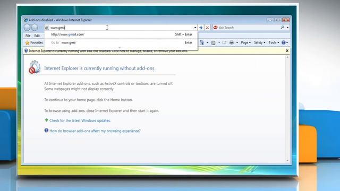Expand the address bar history dropdown
Viewport: 340px width, 191px height.
point(195,28)
